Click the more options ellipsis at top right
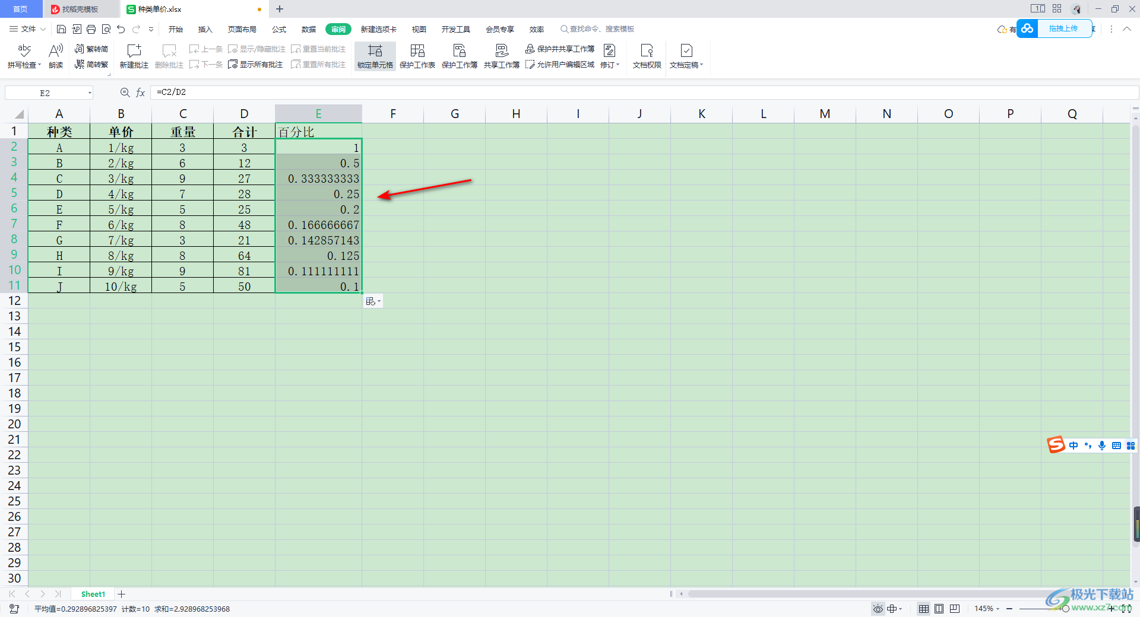 click(1111, 29)
